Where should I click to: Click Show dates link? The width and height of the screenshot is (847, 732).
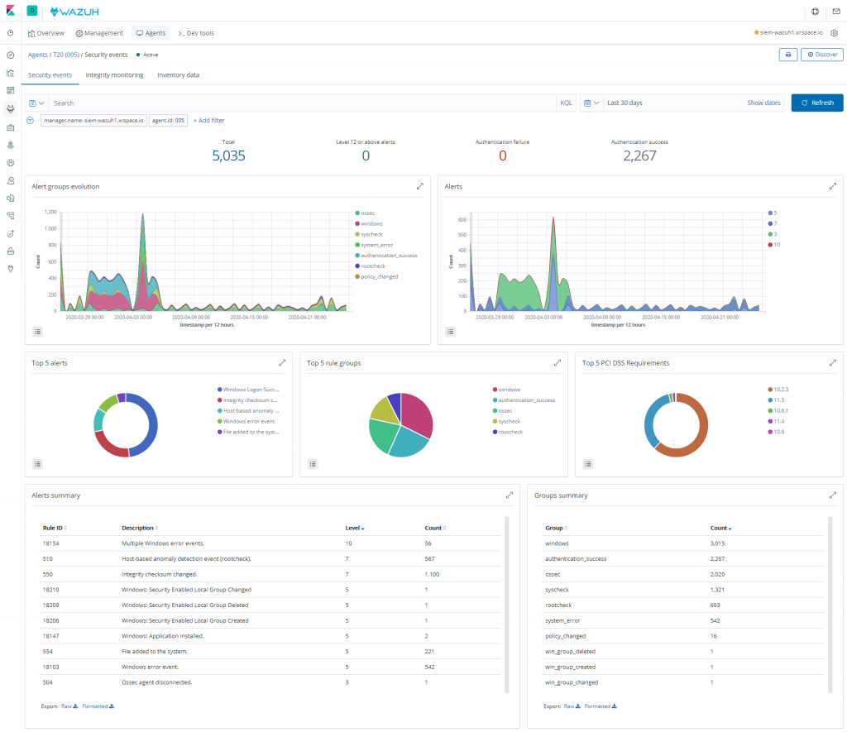point(763,103)
